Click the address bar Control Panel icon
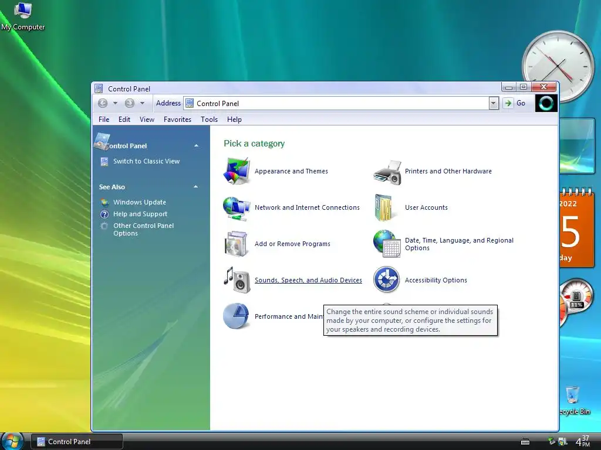The height and width of the screenshot is (450, 601). (190, 103)
